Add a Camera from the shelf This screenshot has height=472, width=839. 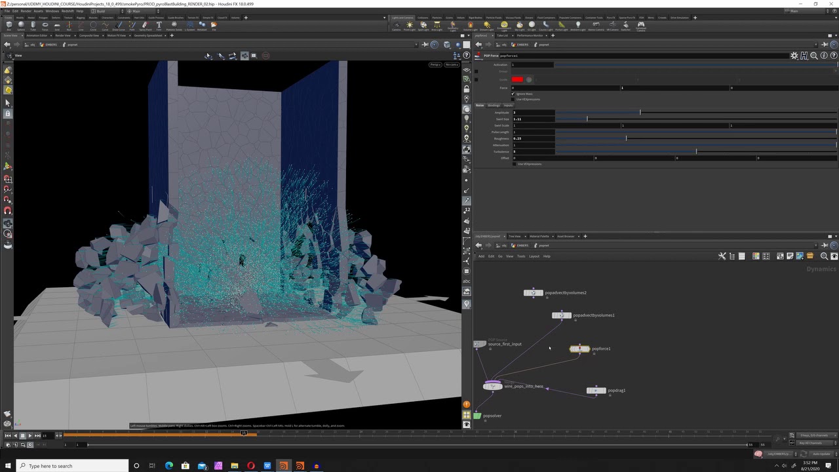[x=396, y=26]
